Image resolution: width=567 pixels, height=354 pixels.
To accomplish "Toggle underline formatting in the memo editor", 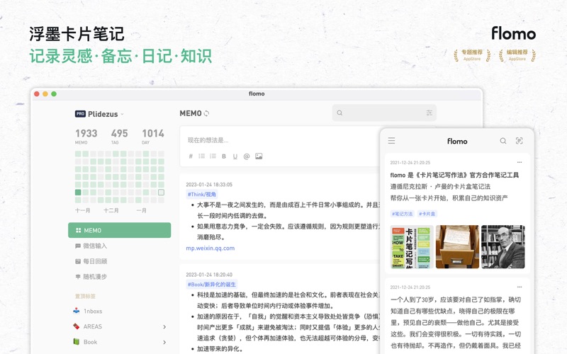I will click(235, 156).
